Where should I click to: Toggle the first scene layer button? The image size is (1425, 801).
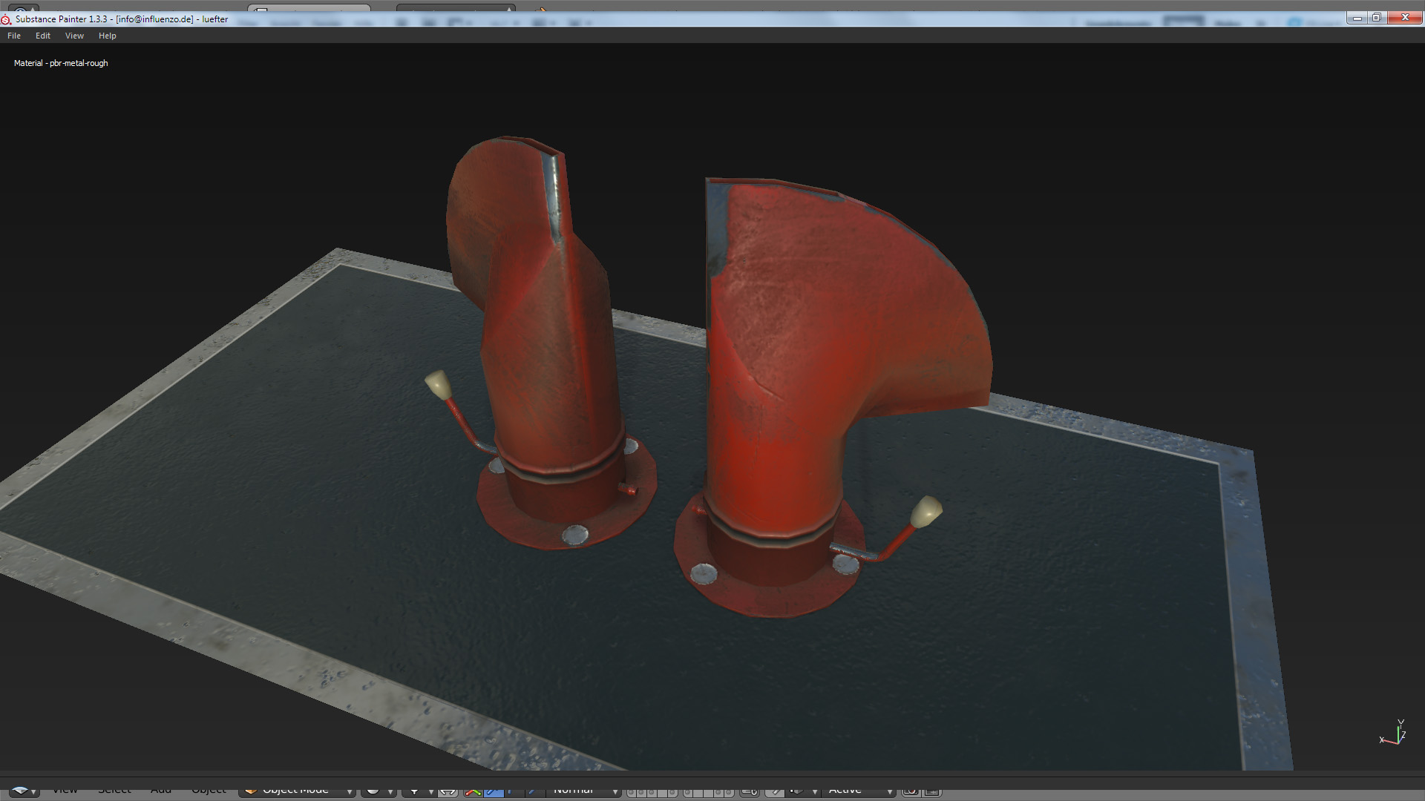click(x=632, y=792)
